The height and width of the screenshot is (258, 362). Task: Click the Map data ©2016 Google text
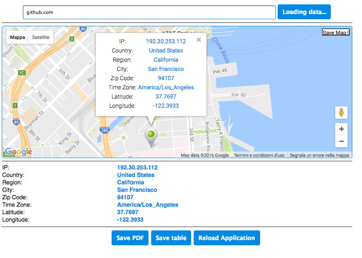pos(205,156)
